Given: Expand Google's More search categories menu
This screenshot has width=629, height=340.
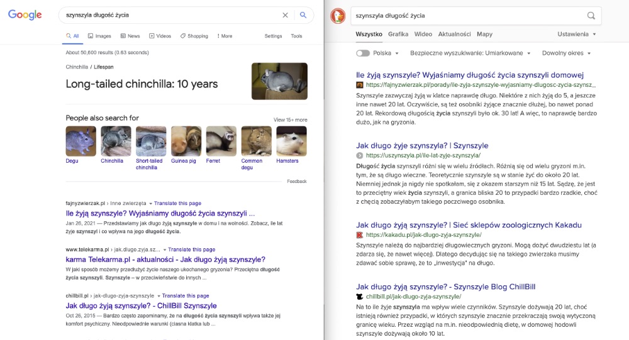Looking at the screenshot, I should [225, 36].
